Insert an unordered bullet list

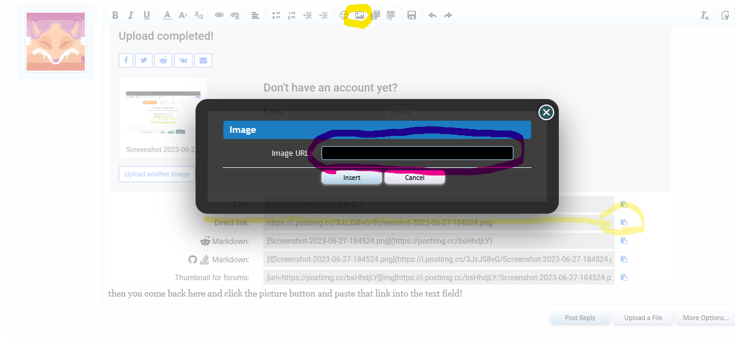(x=276, y=15)
